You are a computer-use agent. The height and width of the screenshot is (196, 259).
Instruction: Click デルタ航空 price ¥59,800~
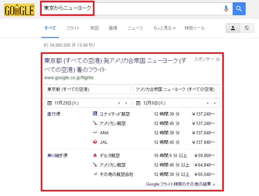point(205,155)
